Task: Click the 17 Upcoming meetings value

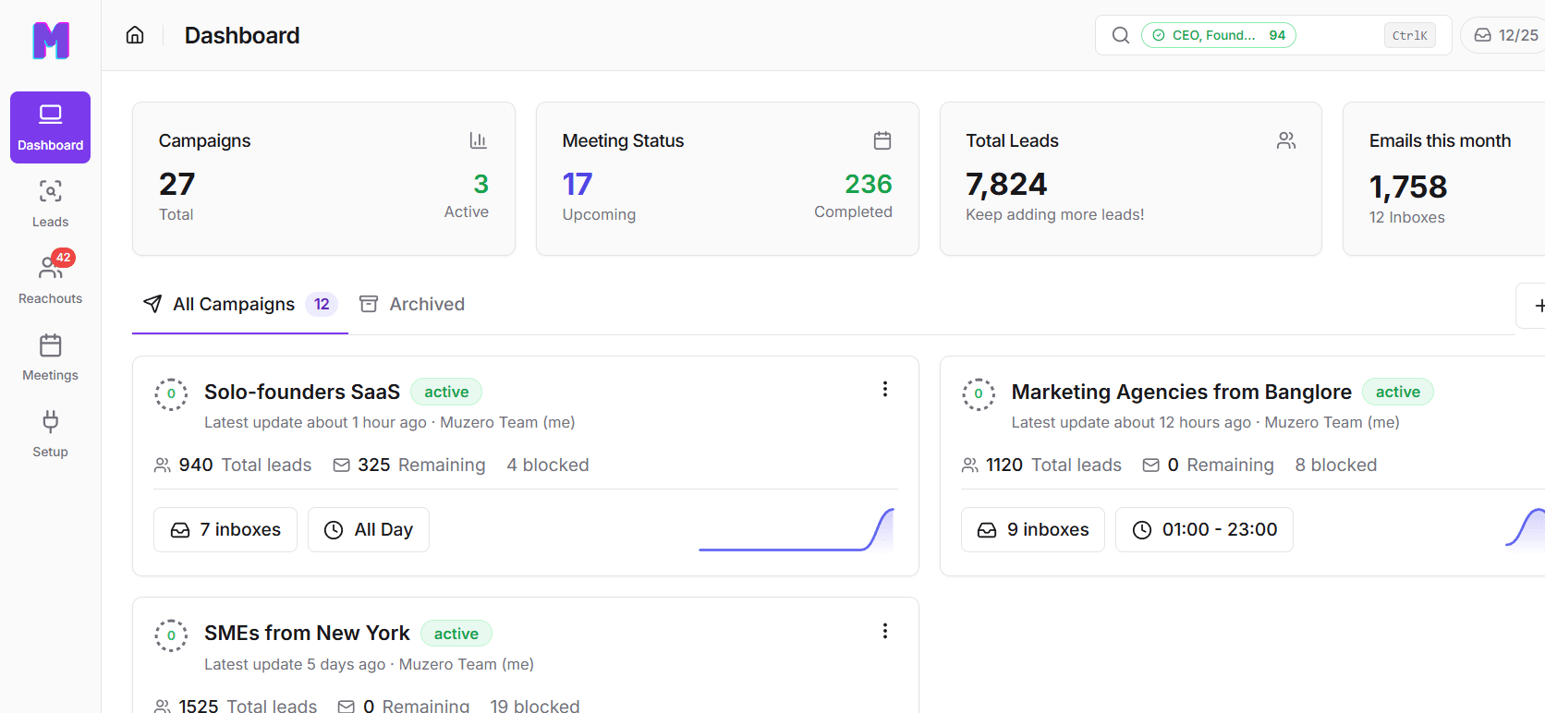Action: coord(578,185)
